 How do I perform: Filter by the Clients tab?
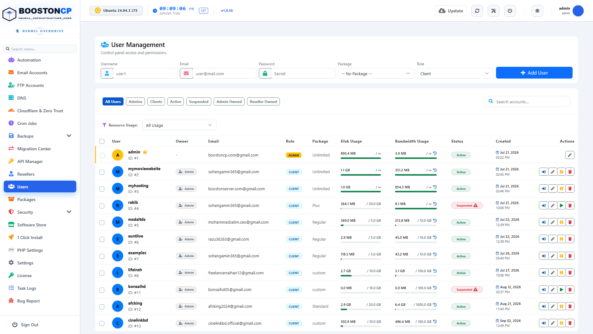tap(156, 102)
